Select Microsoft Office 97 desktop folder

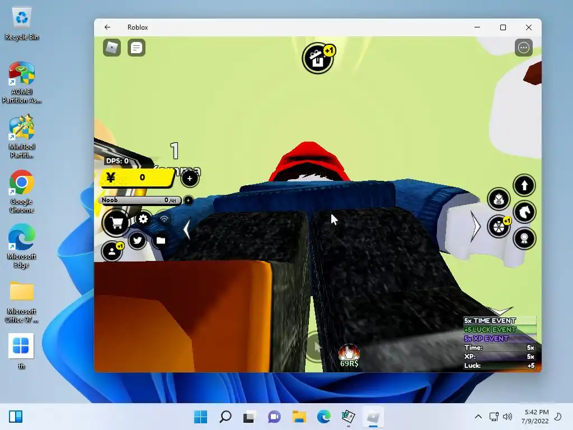point(22,302)
